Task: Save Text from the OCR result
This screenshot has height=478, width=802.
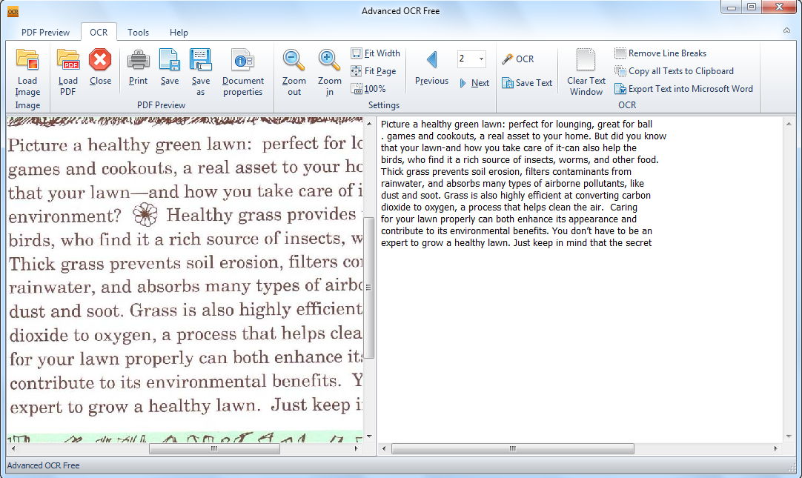Action: click(526, 82)
